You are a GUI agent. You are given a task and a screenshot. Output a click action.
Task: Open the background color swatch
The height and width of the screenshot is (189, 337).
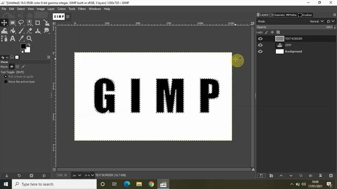click(x=28, y=50)
